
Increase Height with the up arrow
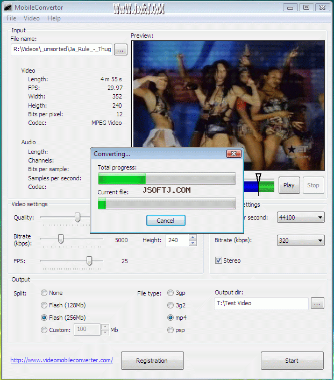click(x=193, y=237)
